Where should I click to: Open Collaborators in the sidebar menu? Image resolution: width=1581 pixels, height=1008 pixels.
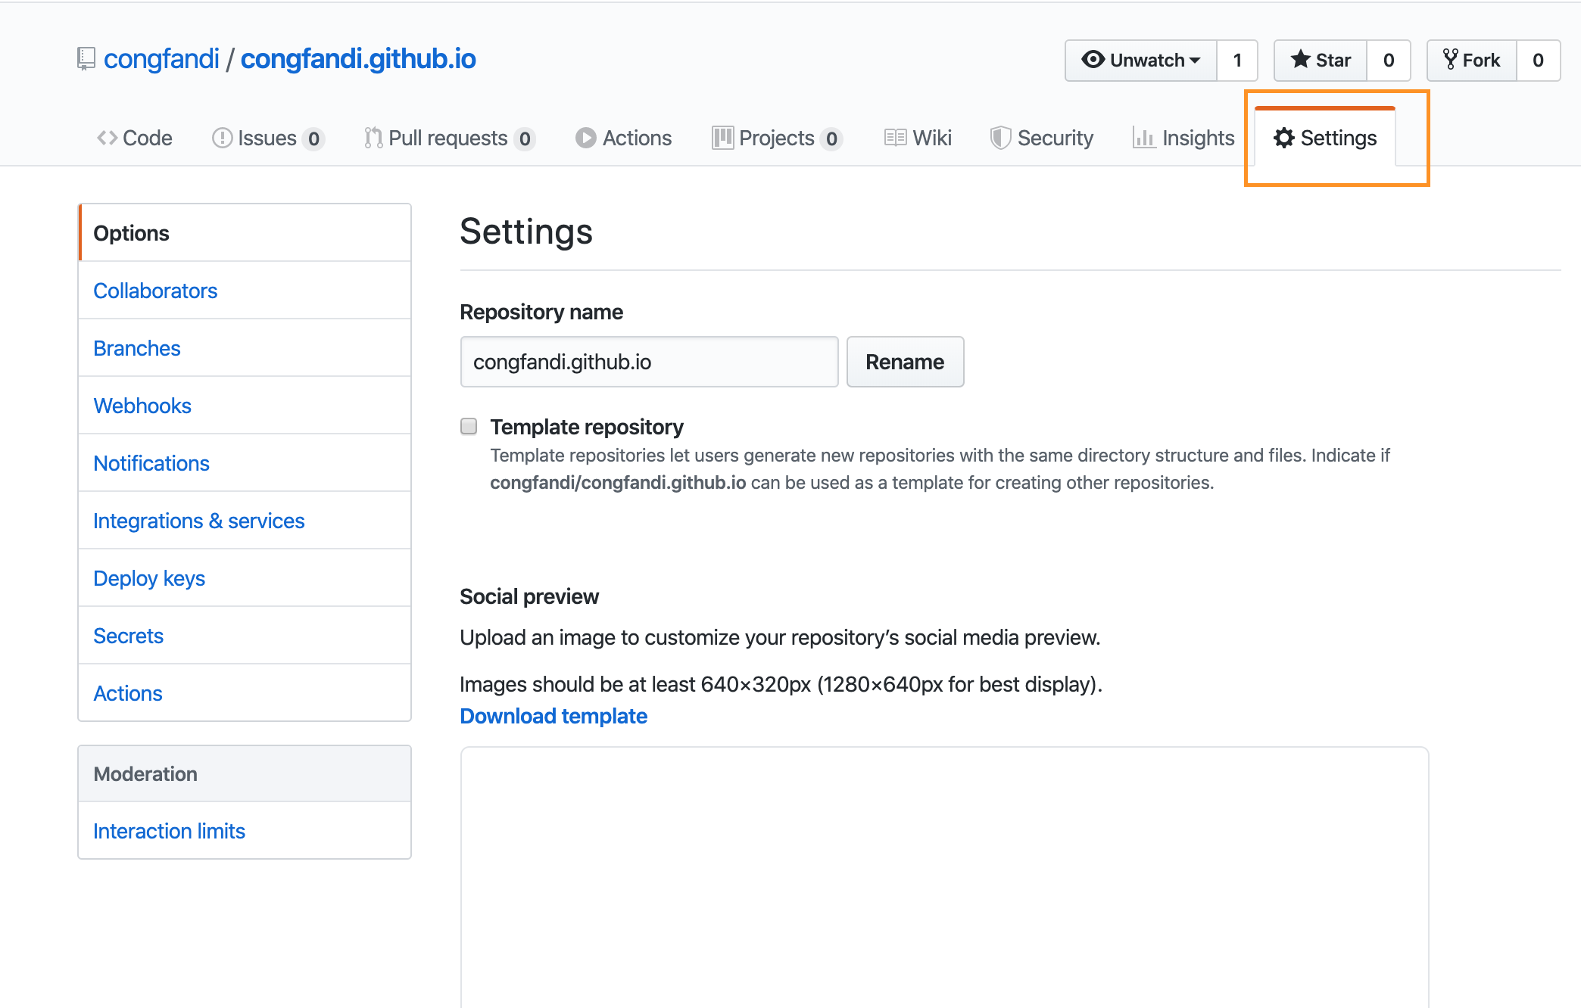(x=155, y=291)
